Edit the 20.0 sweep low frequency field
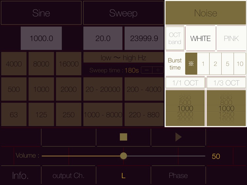The height and width of the screenshot is (185, 247). 103,38
